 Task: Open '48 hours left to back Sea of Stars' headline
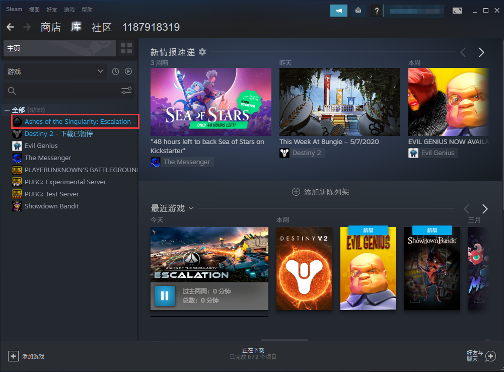tap(207, 146)
